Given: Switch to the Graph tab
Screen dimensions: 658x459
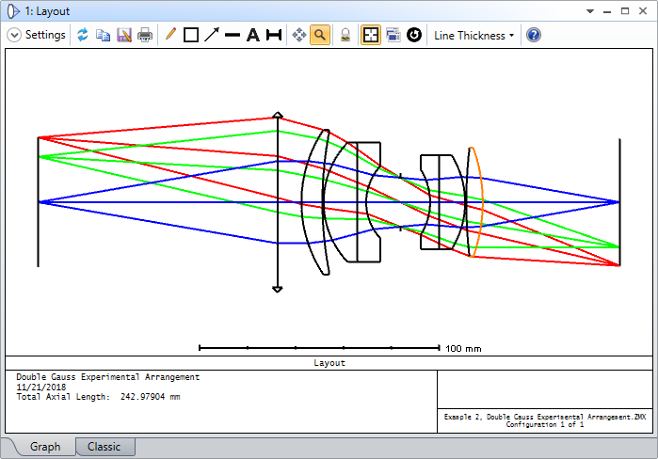Looking at the screenshot, I should (x=45, y=447).
